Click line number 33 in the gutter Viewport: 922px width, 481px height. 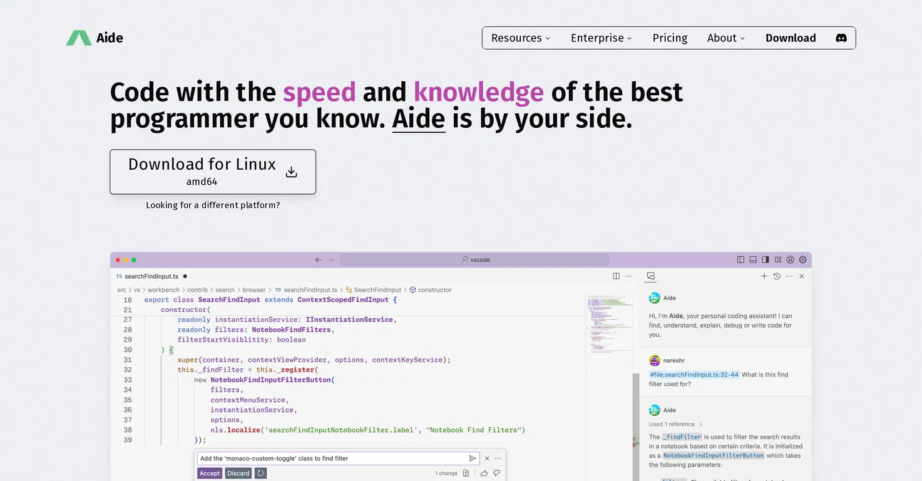[x=128, y=380]
